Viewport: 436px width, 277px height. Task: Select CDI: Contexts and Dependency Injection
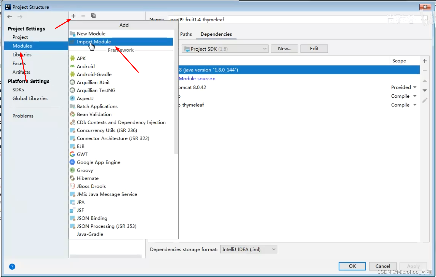121,122
